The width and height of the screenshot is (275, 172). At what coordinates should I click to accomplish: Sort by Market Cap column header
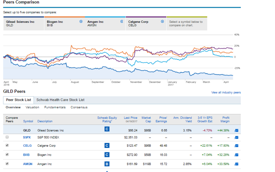[146, 120]
